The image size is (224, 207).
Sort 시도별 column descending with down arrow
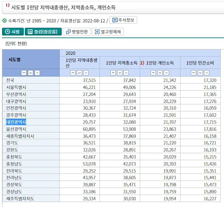click(31, 73)
